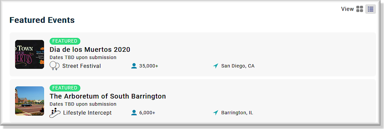The image size is (384, 129).
Task: Click the Street Festival balloons icon
Action: 55,66
